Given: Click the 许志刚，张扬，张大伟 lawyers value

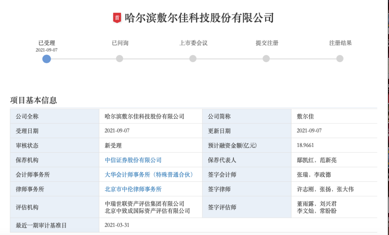Looking at the screenshot, I should point(325,189).
